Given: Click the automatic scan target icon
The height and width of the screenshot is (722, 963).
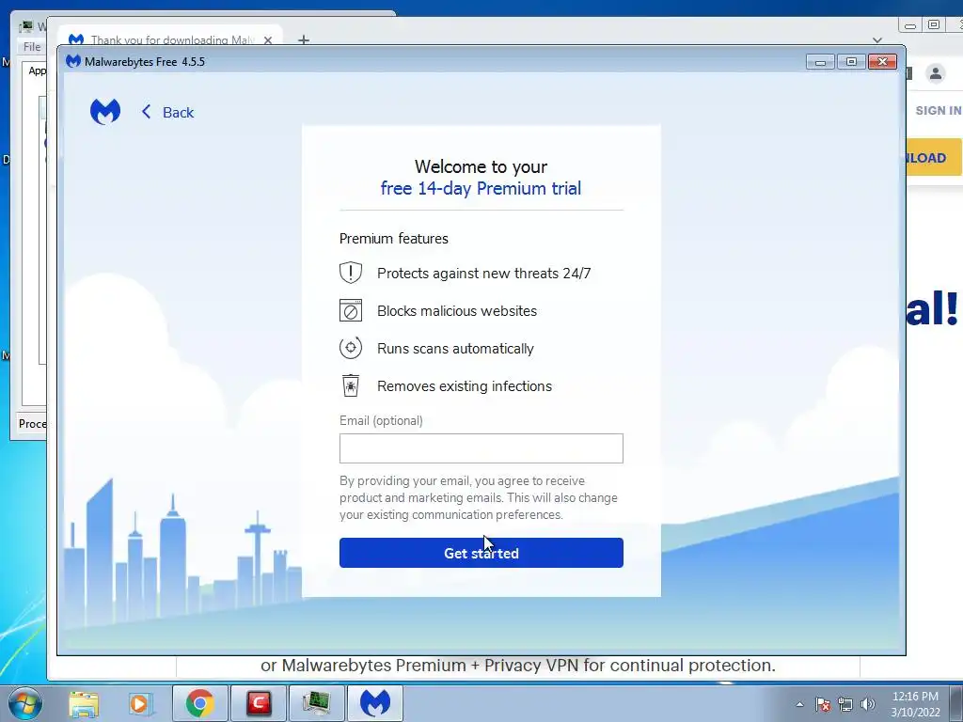Looking at the screenshot, I should pyautogui.click(x=351, y=348).
